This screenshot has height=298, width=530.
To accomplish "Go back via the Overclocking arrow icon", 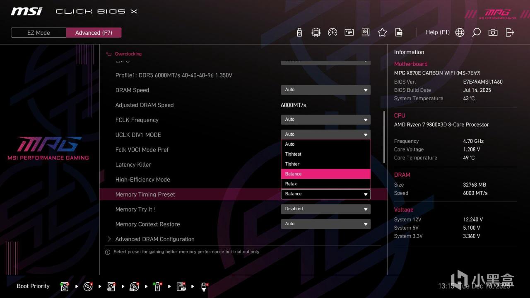I will 109,54.
